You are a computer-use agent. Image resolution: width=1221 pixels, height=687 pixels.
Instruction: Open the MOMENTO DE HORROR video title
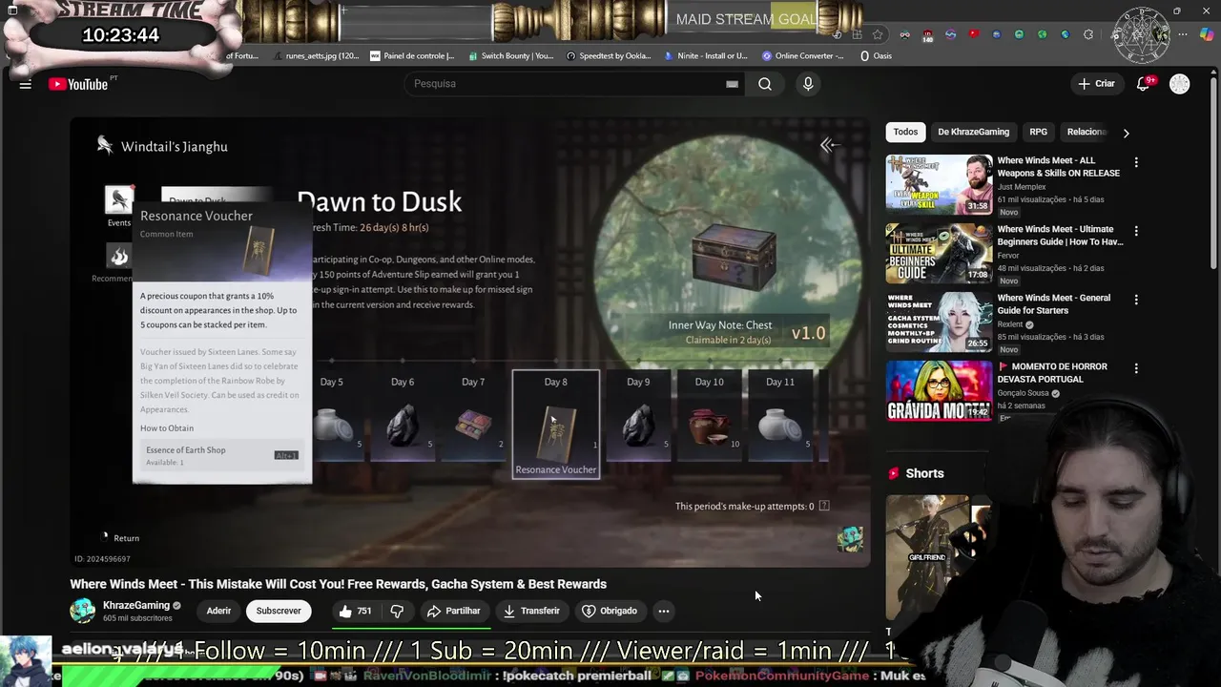click(1052, 372)
